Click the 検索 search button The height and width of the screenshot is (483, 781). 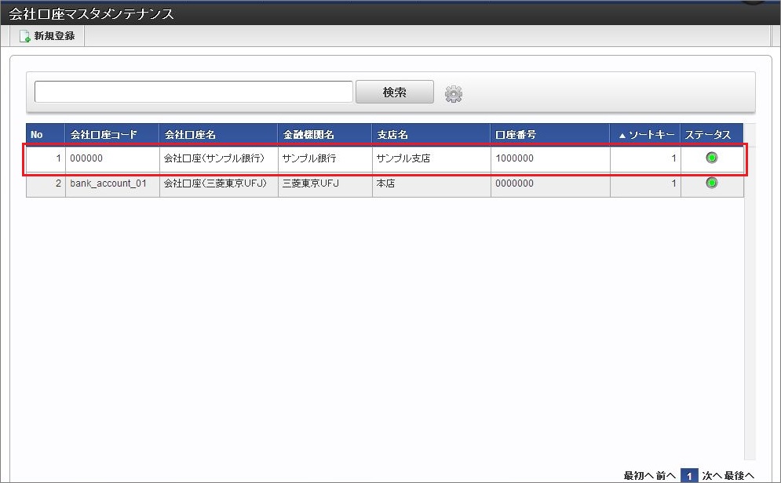[x=395, y=92]
